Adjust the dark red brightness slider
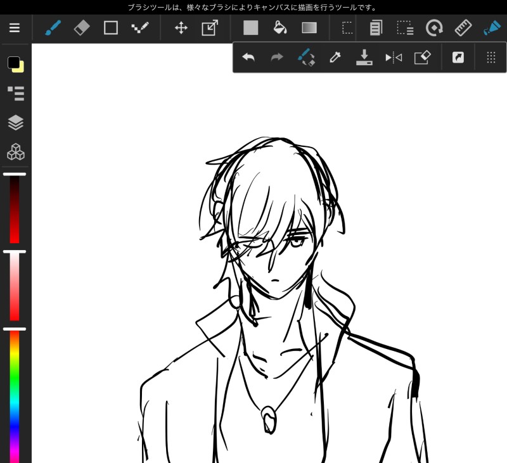This screenshot has height=463, width=507. tap(15, 208)
